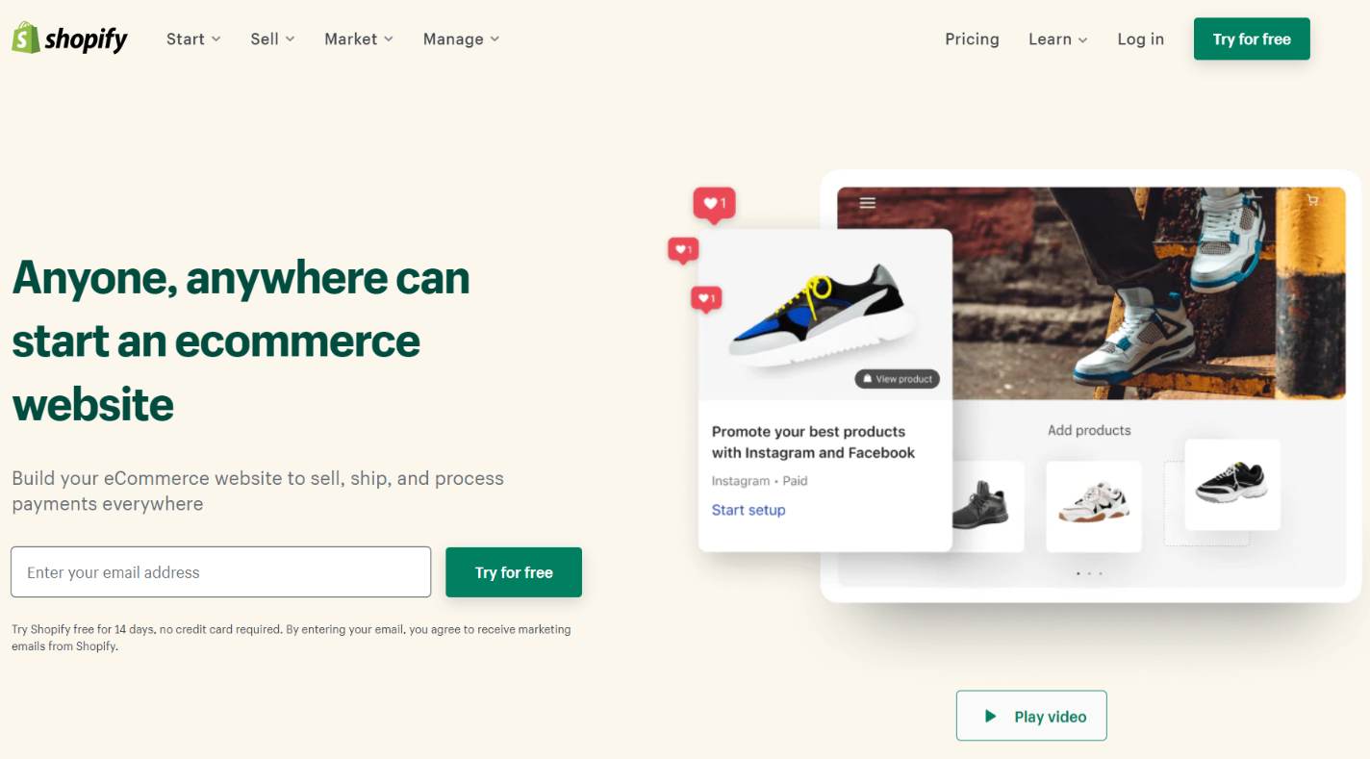This screenshot has width=1370, height=759.
Task: Open the Learn dropdown in header
Action: [1057, 38]
